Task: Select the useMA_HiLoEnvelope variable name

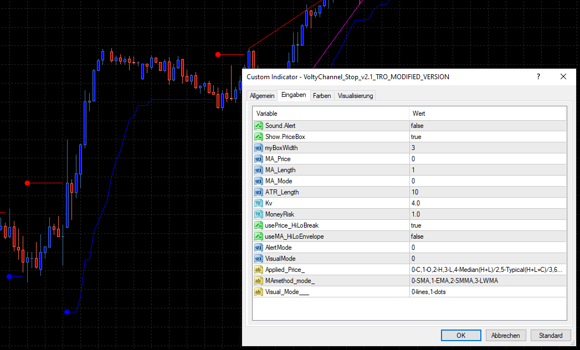Action: (294, 236)
